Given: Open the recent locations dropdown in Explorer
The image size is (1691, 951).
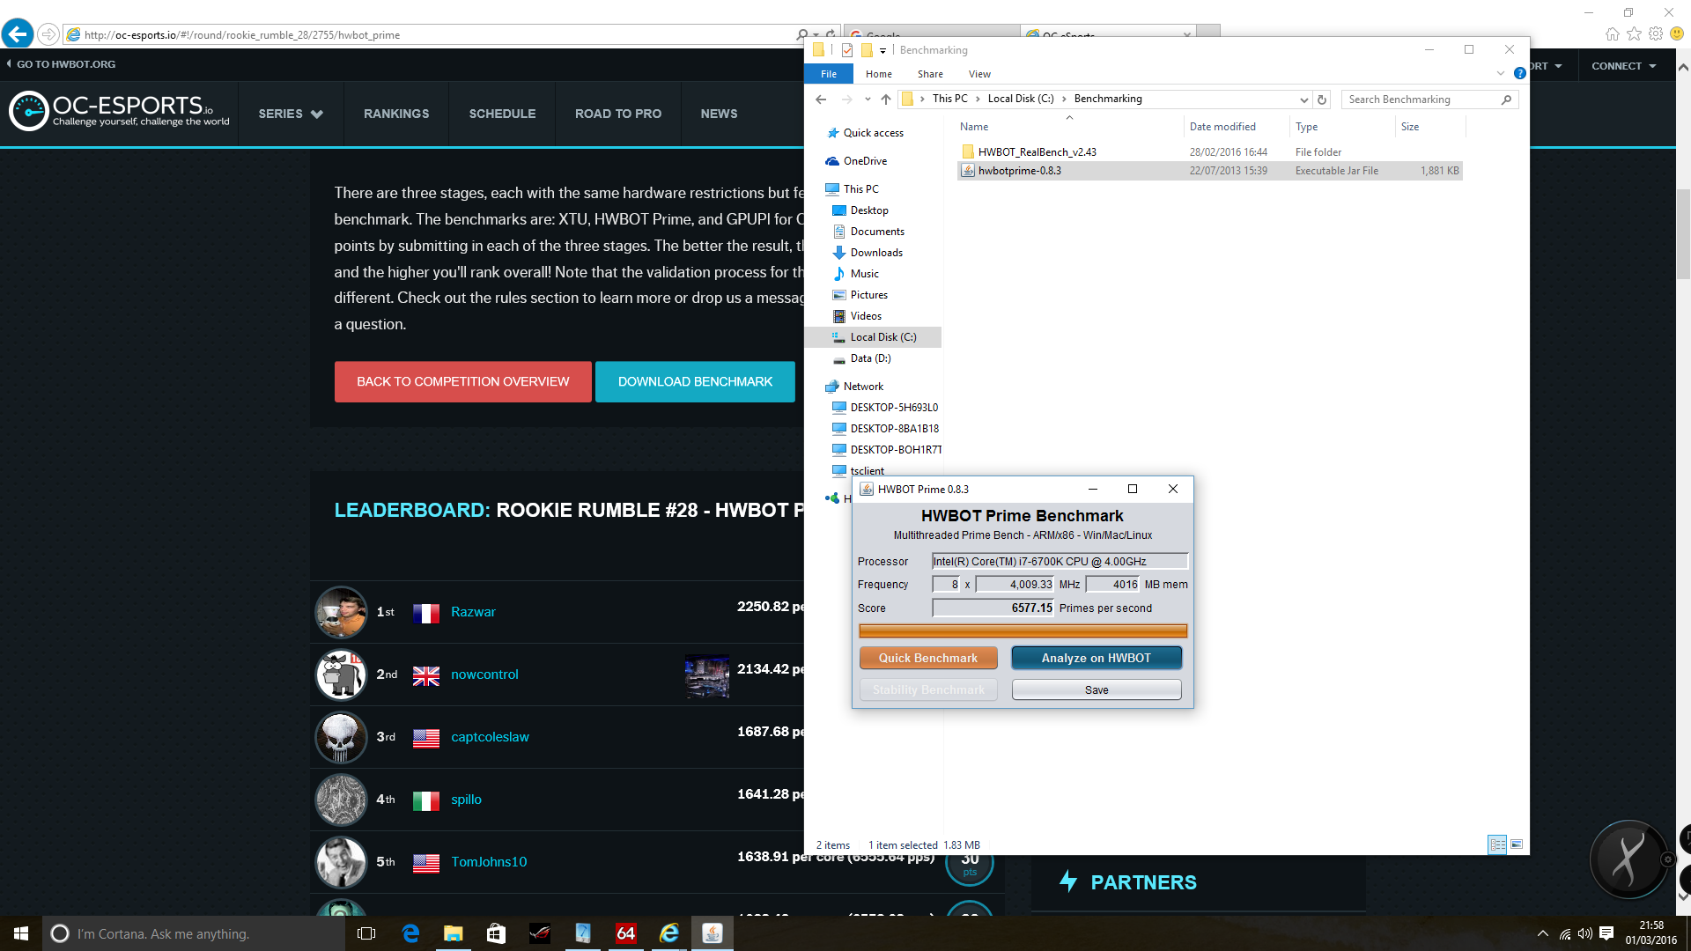Looking at the screenshot, I should click(x=868, y=100).
